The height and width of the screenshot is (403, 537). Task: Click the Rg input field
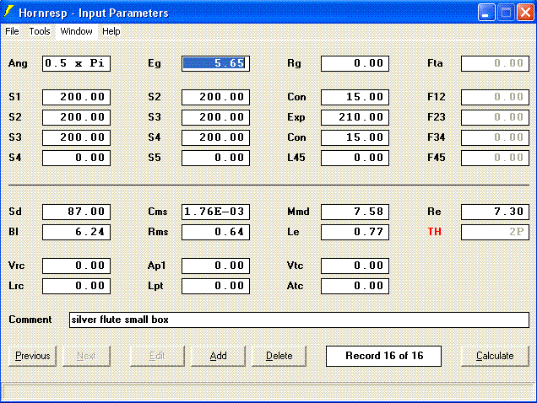(x=355, y=63)
